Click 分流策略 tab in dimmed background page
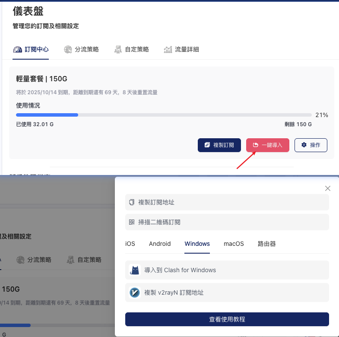The width and height of the screenshot is (339, 337). pos(34,260)
